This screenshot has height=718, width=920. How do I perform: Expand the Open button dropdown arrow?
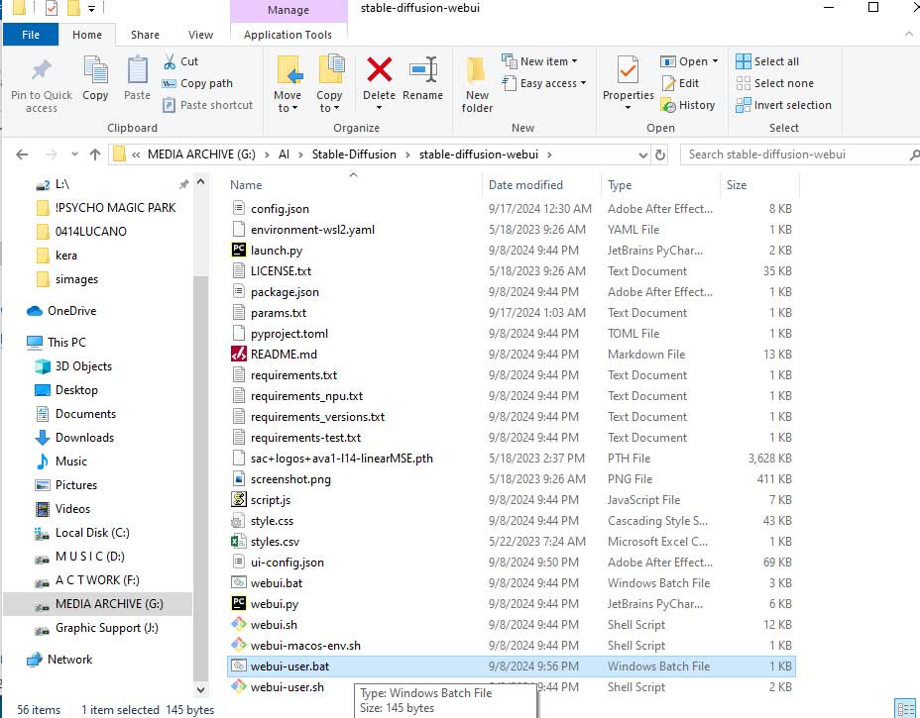click(715, 61)
